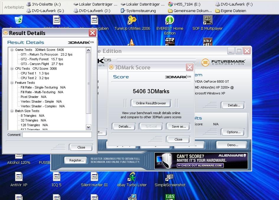Viewport: 279px width, 200px height.
Task: Open Systemsteuerung from the Arbeitsplatz toolbar
Action: click(x=138, y=11)
